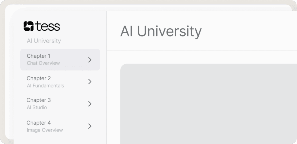297x144 pixels.
Task: Click the gray video placeholder area
Action: tap(209, 104)
